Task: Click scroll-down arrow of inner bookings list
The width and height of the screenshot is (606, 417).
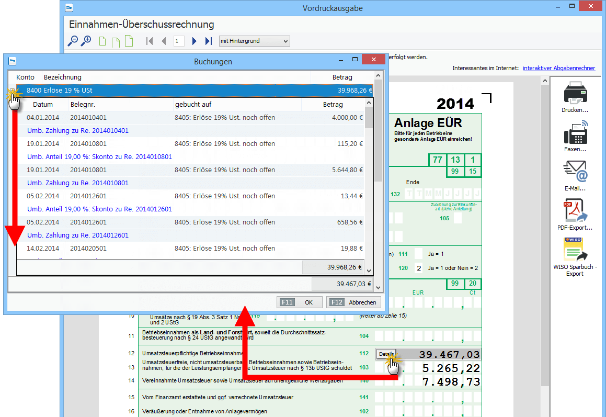Action: coord(369,271)
